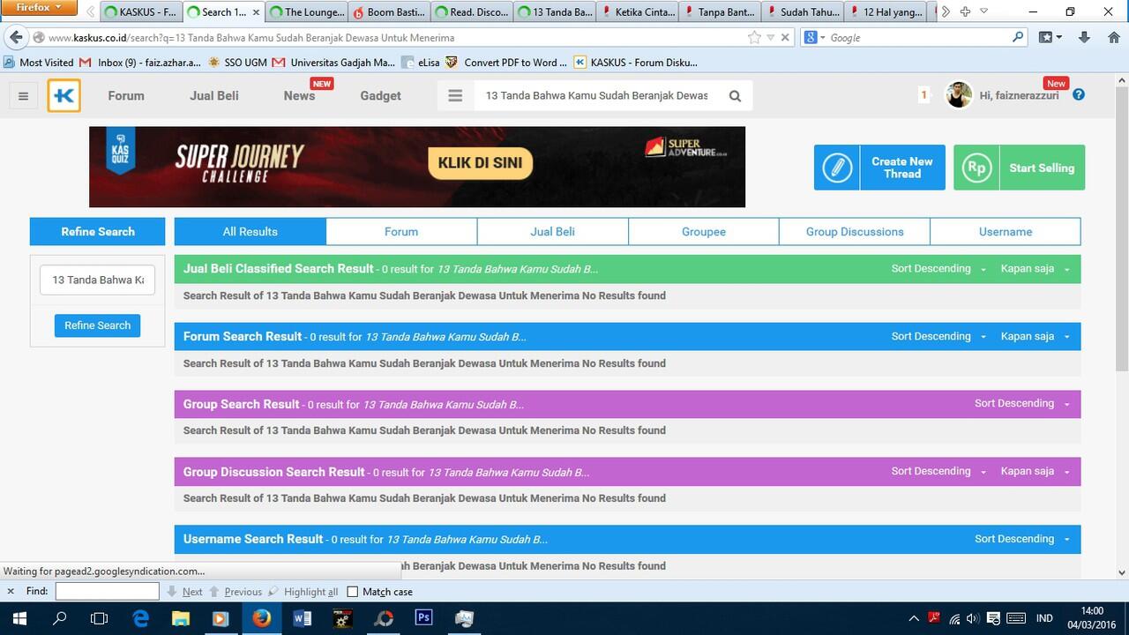The image size is (1129, 635).
Task: Click the magnifier search icon in Kaskus bar
Action: coord(735,96)
